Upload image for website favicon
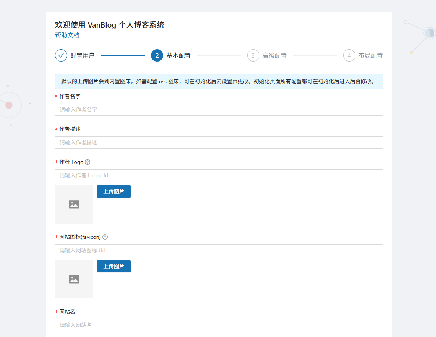The height and width of the screenshot is (337, 436). click(114, 266)
